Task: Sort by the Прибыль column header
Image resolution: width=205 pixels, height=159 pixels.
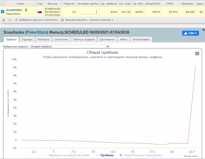Action: tap(187, 4)
